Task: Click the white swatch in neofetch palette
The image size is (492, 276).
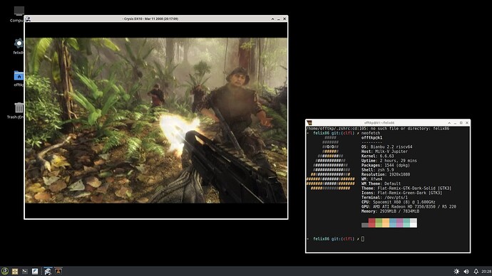Action: coord(414,223)
